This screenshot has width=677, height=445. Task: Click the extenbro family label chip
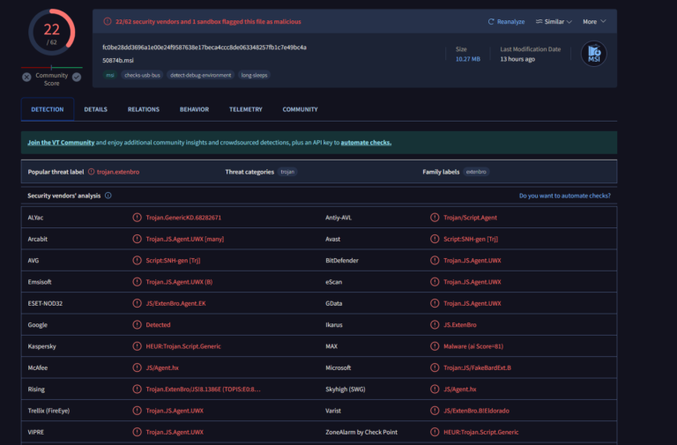point(476,172)
